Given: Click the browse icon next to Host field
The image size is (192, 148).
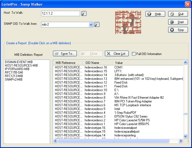Looking at the screenshot, I should tap(84, 13).
